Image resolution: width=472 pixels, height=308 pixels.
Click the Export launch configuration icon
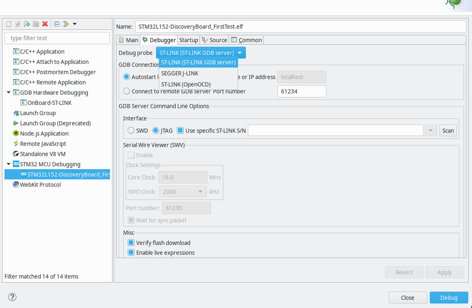tap(27, 24)
